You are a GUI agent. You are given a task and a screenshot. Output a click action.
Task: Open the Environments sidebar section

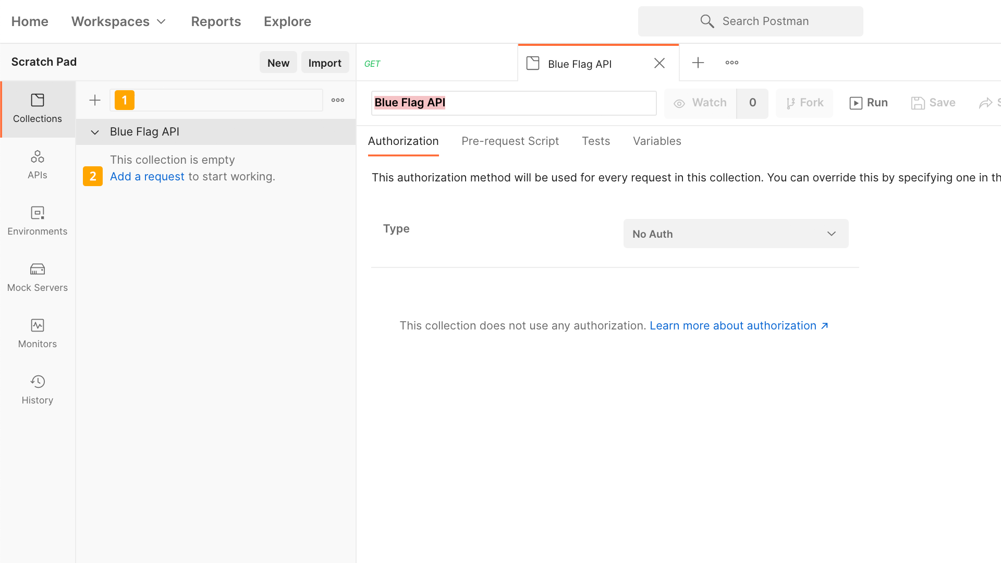pyautogui.click(x=37, y=221)
